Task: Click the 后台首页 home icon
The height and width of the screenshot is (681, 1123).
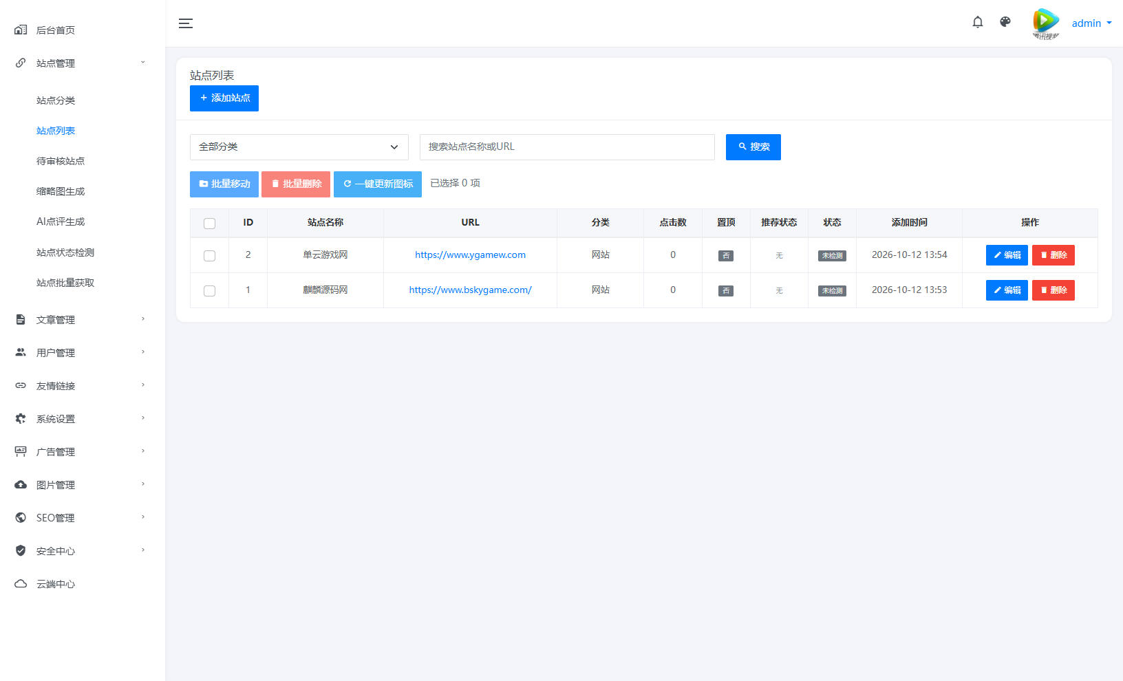Action: point(21,30)
